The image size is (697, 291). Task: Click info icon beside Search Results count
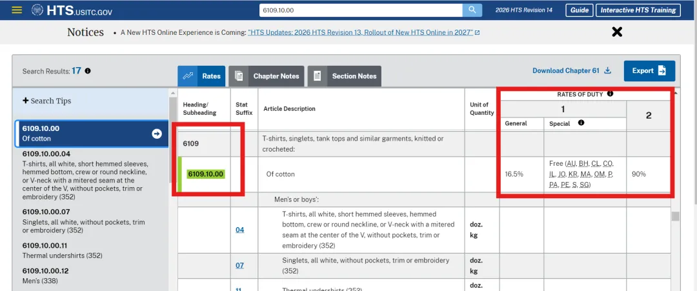coord(88,70)
